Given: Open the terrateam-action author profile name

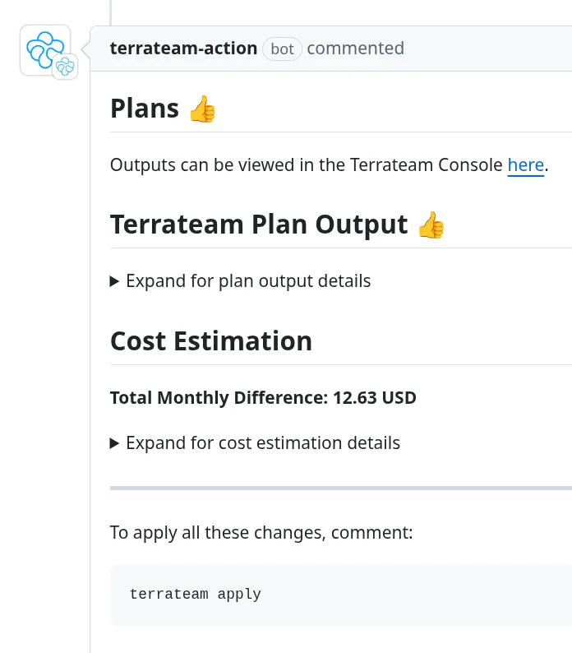Looking at the screenshot, I should [x=183, y=49].
